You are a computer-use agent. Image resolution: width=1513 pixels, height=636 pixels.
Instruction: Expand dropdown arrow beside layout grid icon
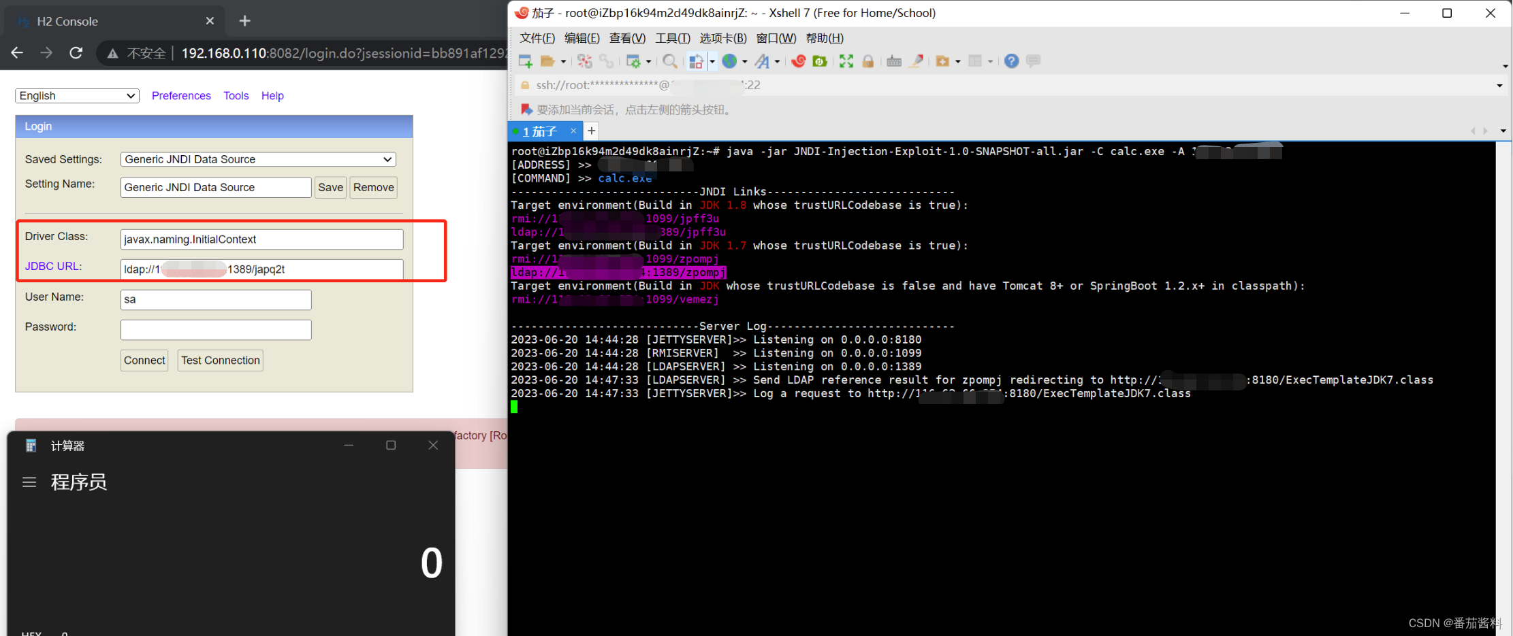point(991,62)
